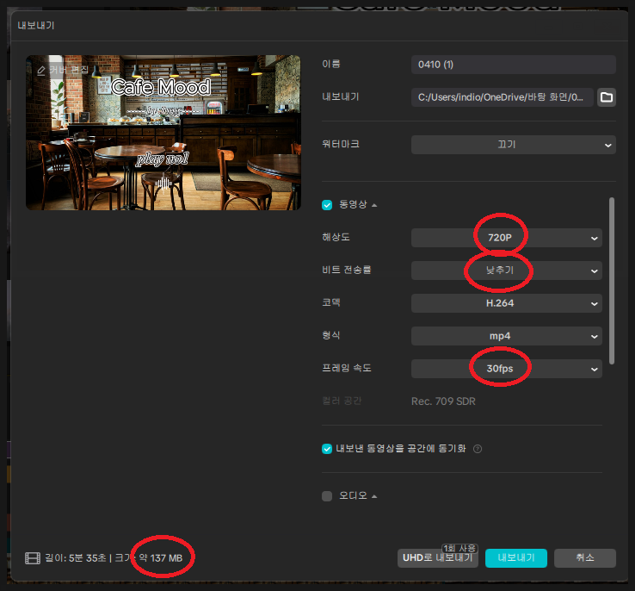Open the export folder browse icon

[607, 97]
